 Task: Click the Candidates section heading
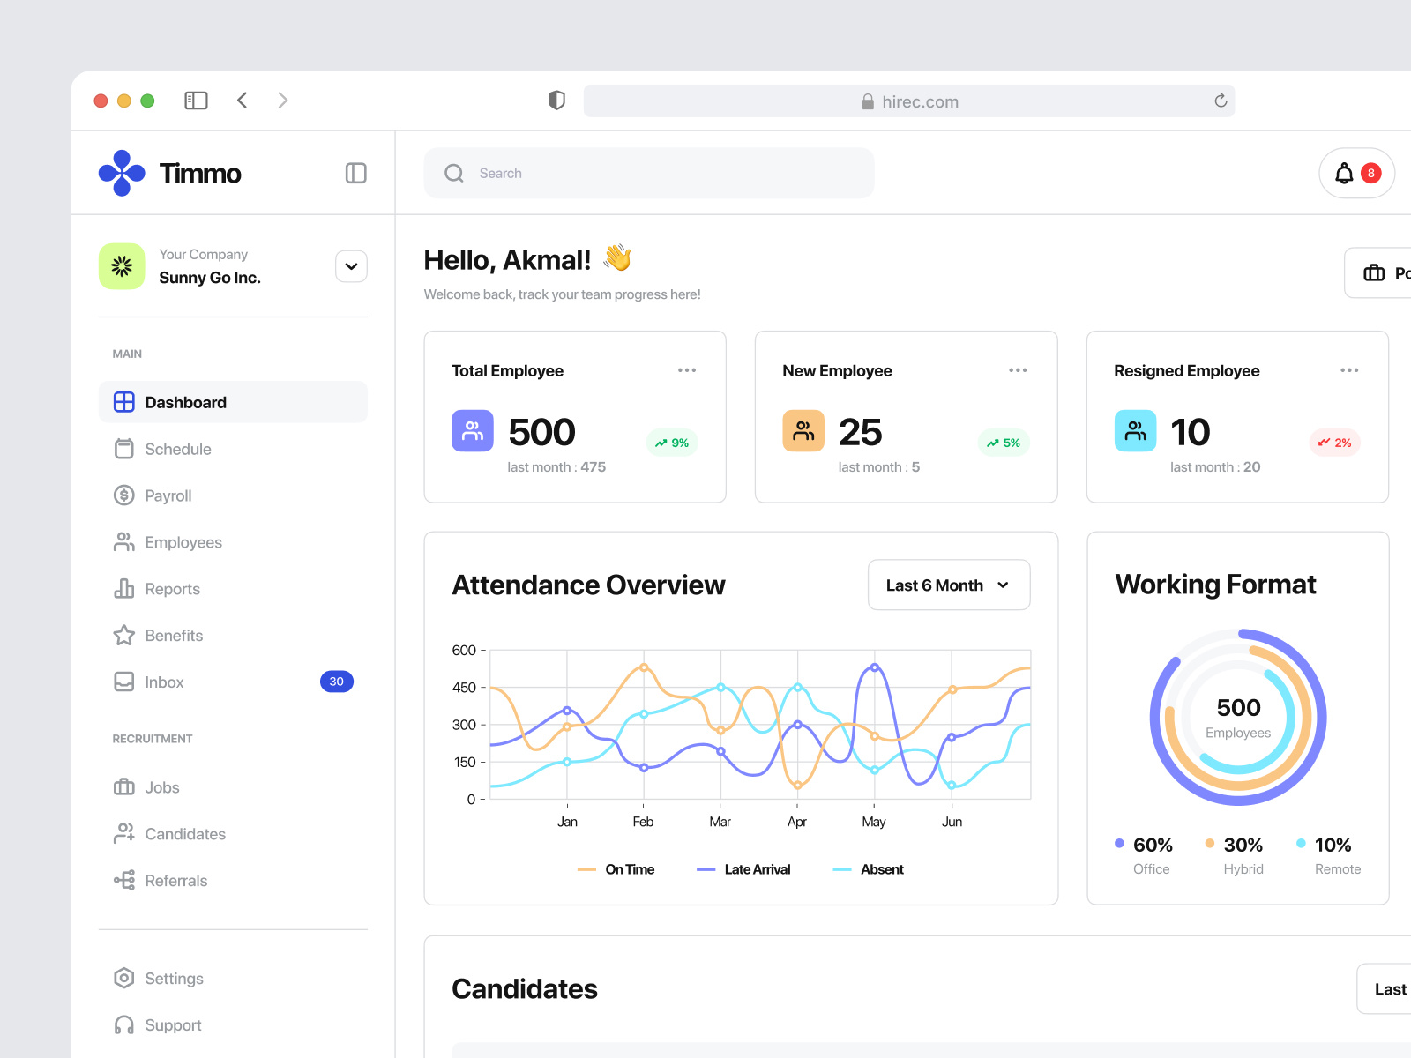coord(525,989)
